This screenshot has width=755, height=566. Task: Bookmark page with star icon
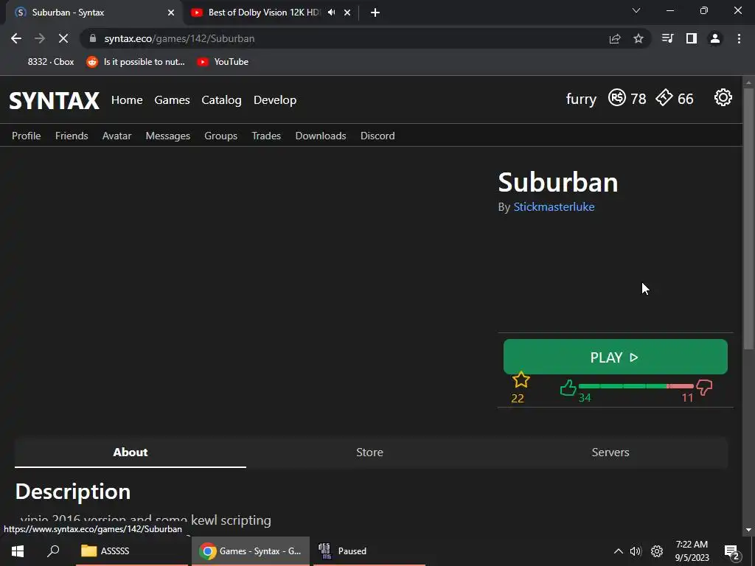pyautogui.click(x=639, y=38)
